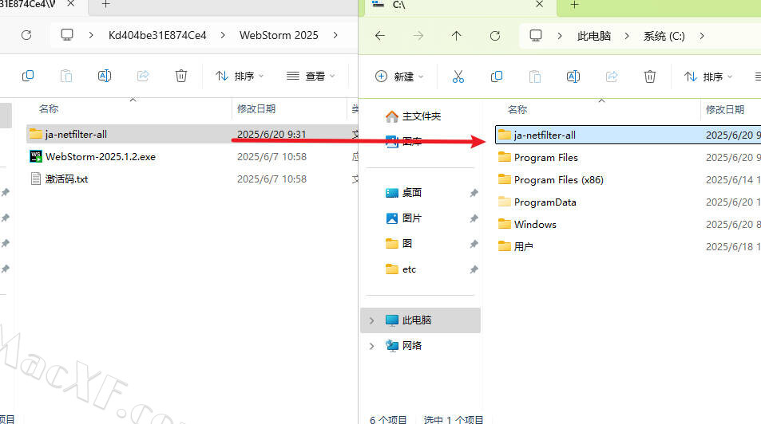Select the 用户 folder
Viewport: 761px width, 424px height.
515,246
